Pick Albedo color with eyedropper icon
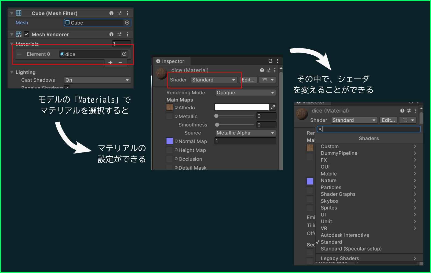431x273 pixels. pos(273,107)
